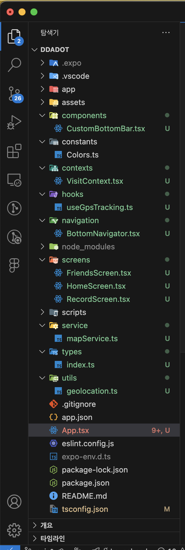The height and width of the screenshot is (550, 185).
Task: Click the braces icon beside app.json
Action: click(54, 417)
